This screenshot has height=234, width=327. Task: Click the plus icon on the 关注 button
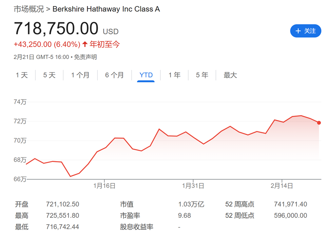point(299,31)
